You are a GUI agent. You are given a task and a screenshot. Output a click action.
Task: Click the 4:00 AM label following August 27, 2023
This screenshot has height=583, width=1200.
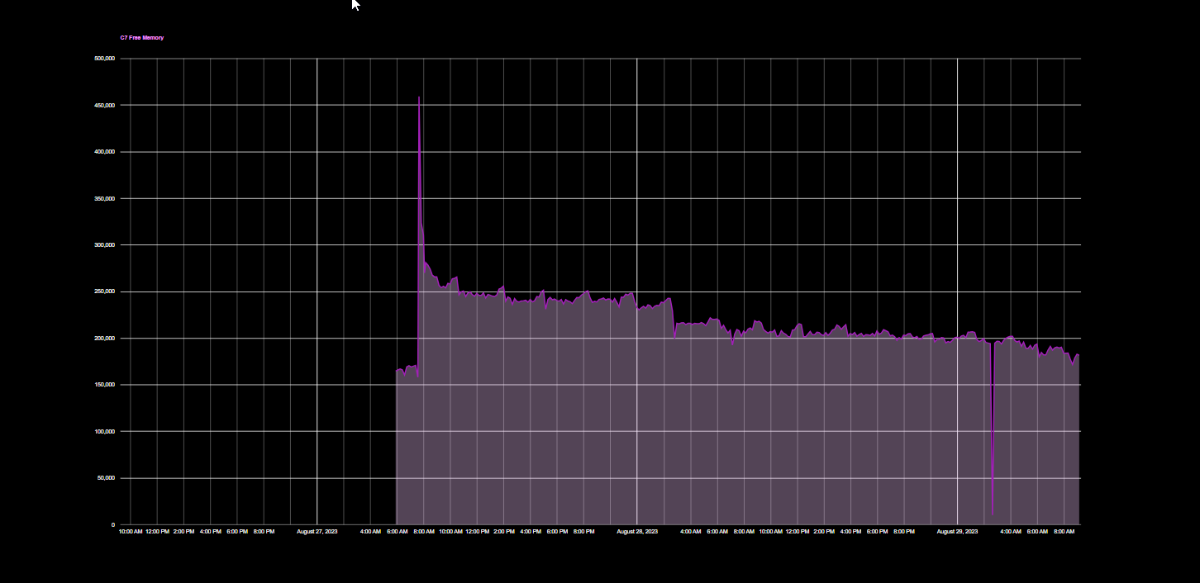370,532
